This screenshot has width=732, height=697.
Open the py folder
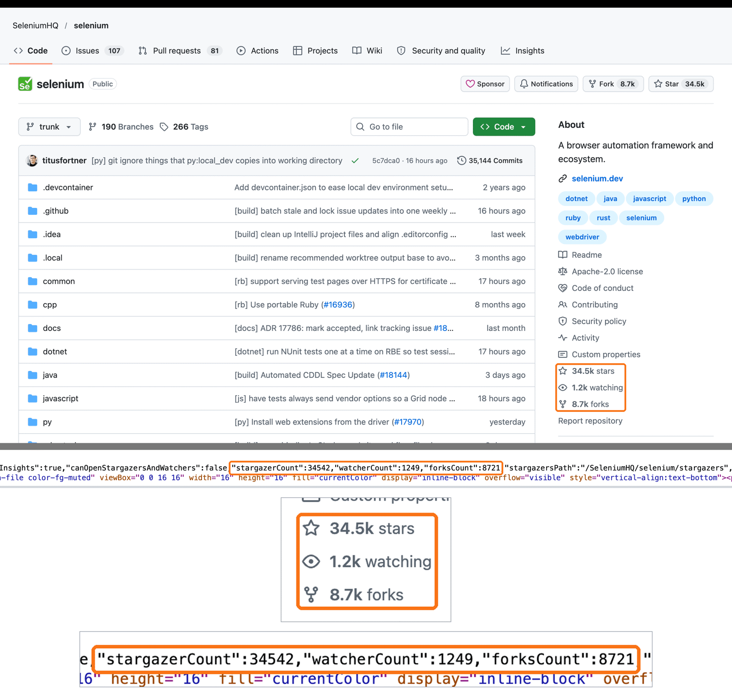[x=47, y=422]
